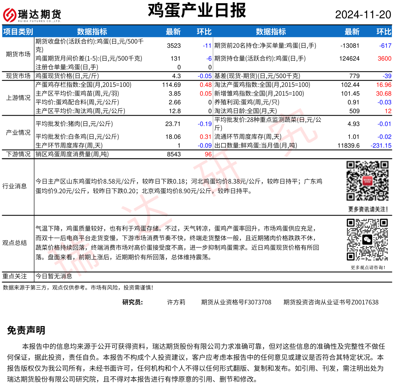Click the report date 2024-11-20
Image resolution: width=394 pixels, height=384 pixels.
coord(363,15)
